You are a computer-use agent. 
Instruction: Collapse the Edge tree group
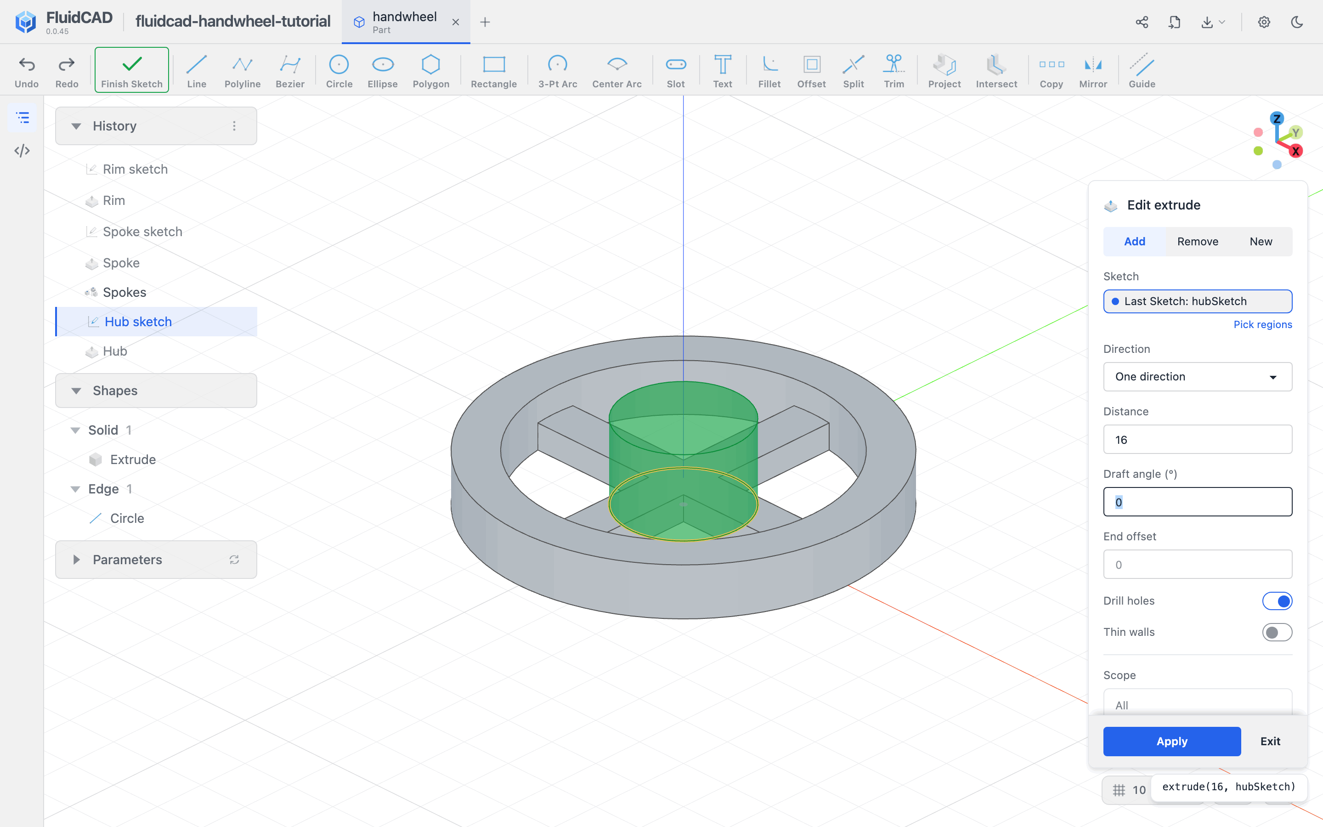(x=75, y=489)
